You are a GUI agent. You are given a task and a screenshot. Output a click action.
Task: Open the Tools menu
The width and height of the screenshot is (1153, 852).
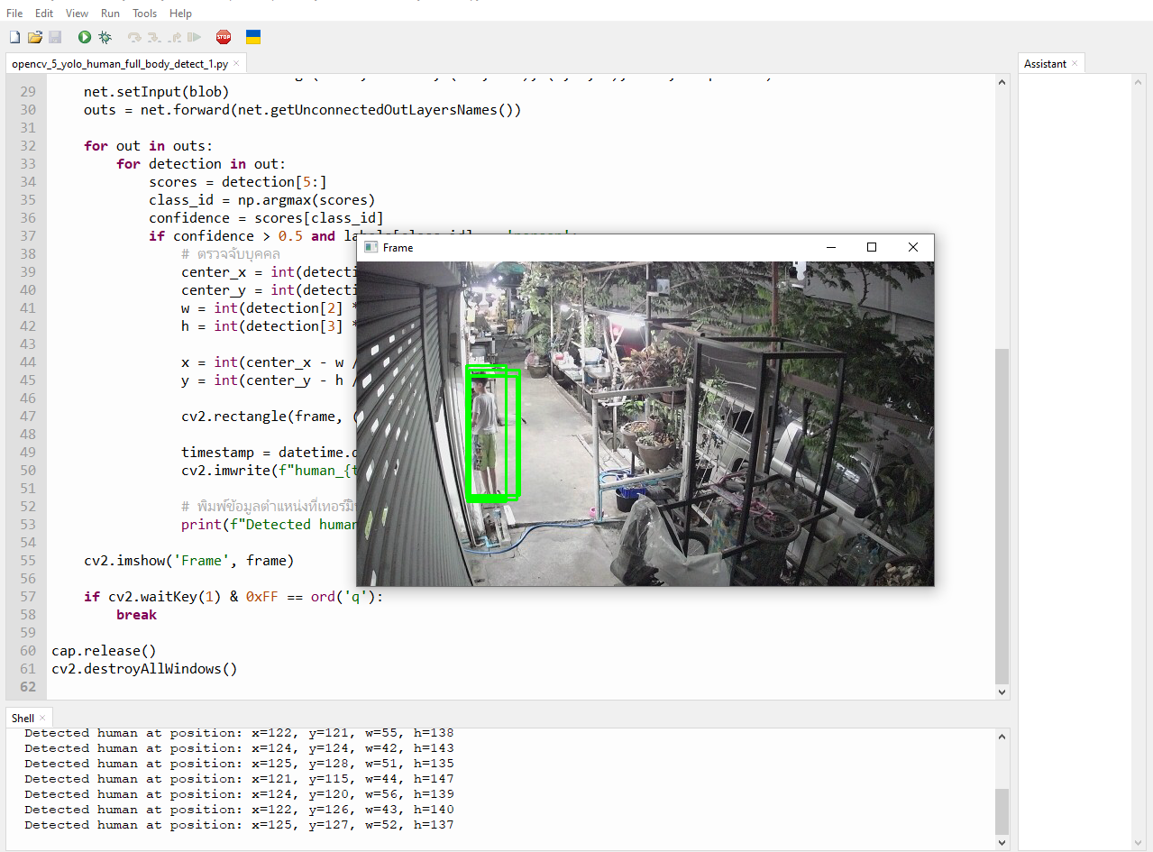click(144, 14)
